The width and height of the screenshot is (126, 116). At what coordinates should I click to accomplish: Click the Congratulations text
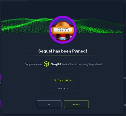[33, 64]
